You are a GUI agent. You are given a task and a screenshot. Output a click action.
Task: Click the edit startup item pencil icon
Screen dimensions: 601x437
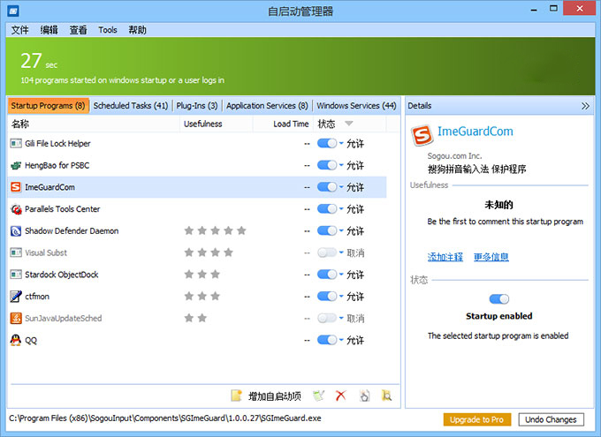click(318, 396)
